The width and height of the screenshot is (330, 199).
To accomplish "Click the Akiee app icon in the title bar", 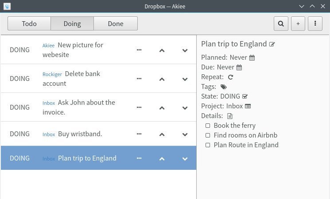I will [x=7, y=6].
